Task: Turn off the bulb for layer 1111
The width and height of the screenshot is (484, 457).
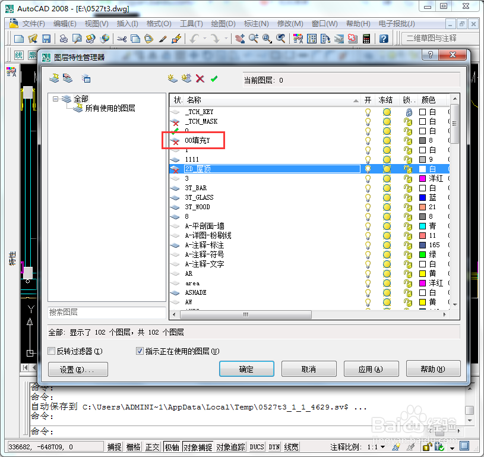Action: [x=368, y=159]
